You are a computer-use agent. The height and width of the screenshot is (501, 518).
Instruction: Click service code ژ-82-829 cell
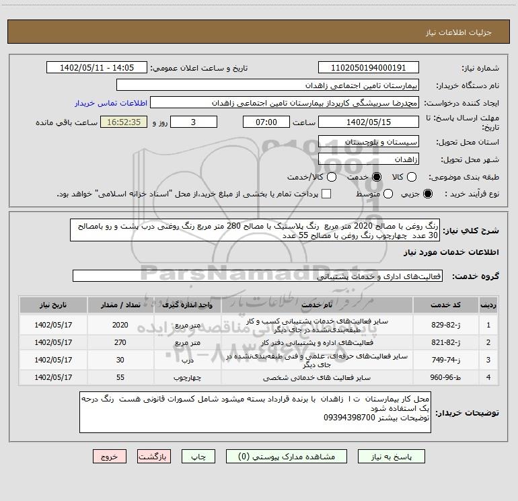point(445,325)
